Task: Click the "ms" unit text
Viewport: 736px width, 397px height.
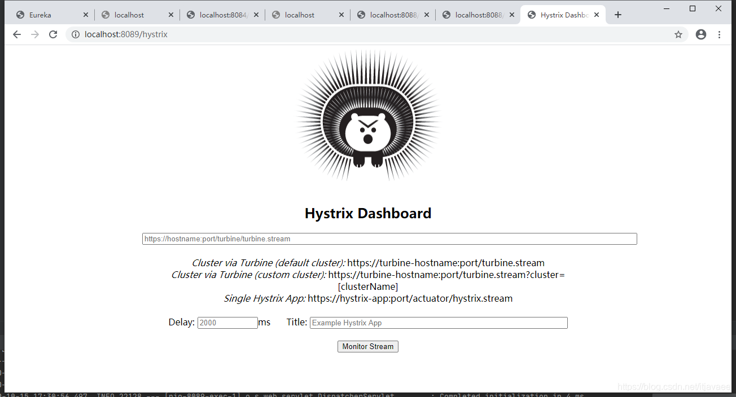Action: pyautogui.click(x=264, y=322)
